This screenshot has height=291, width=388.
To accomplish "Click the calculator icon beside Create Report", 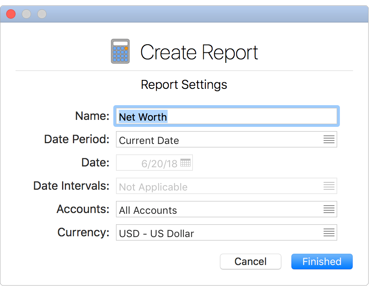I will point(120,51).
